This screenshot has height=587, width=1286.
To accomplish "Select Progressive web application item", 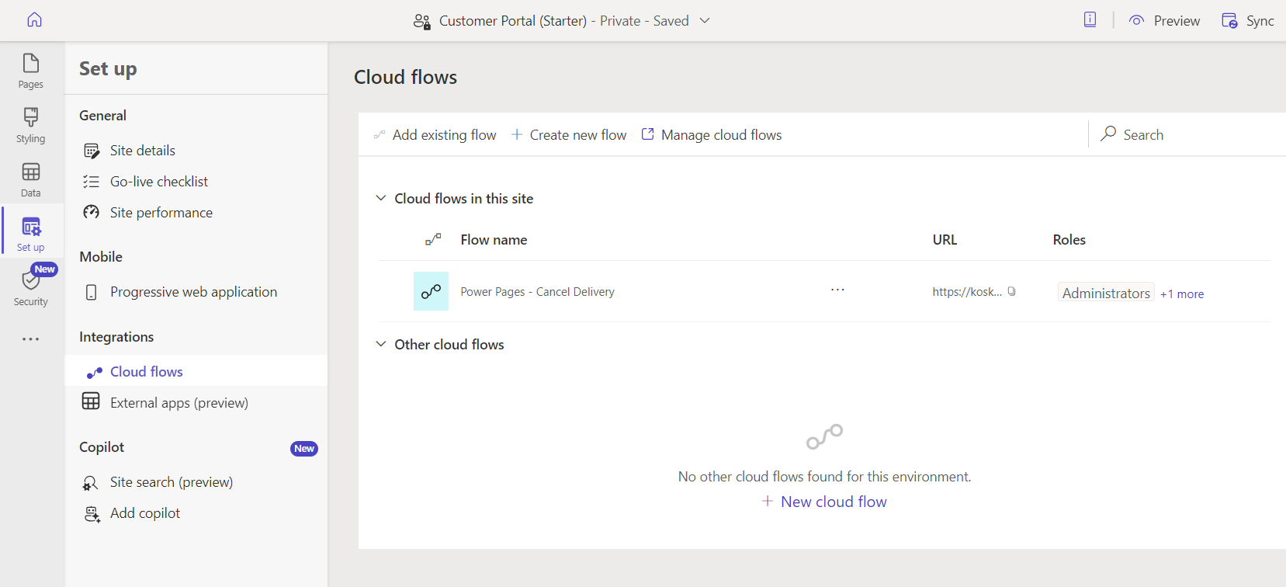I will [193, 292].
